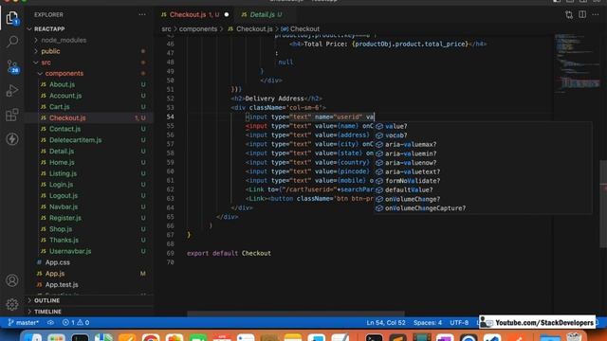
Task: Select 'aria-valuenow?' suggestion
Action: [483, 162]
